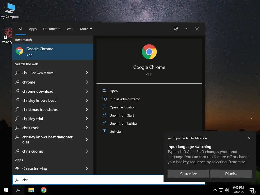
Task: Click the 'Open' action text
Action: click(x=113, y=91)
